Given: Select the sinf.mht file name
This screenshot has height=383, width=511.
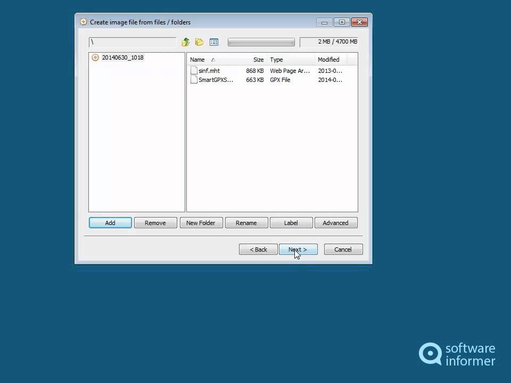Looking at the screenshot, I should [209, 71].
